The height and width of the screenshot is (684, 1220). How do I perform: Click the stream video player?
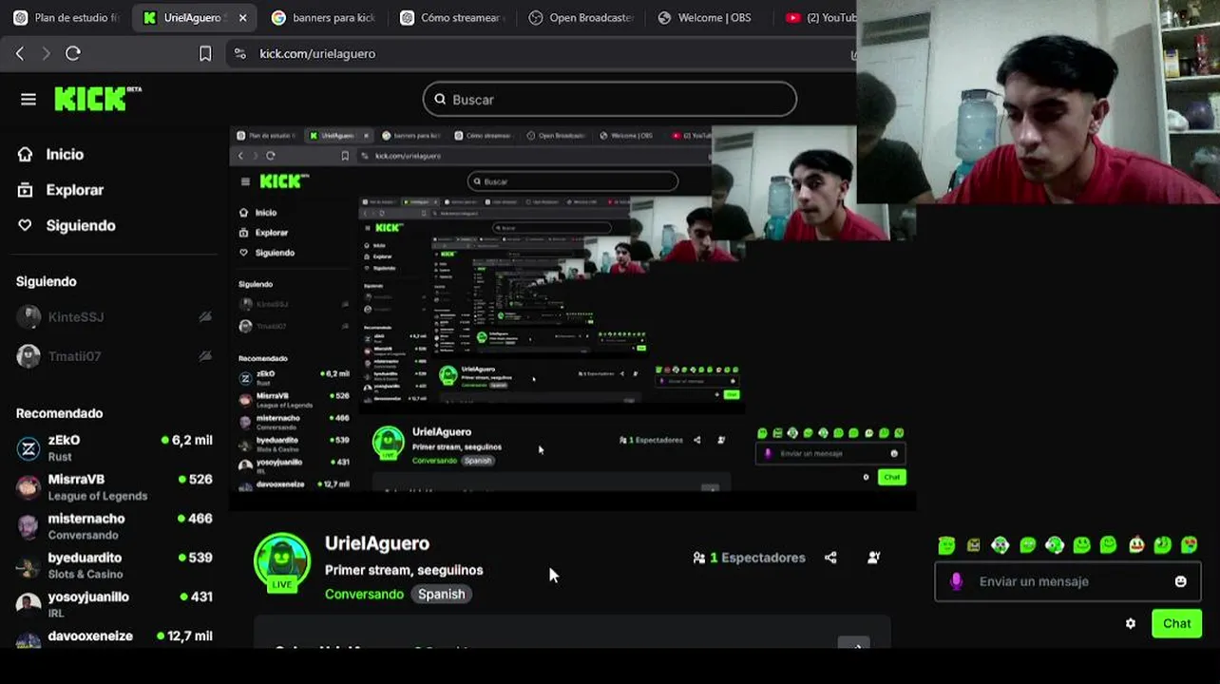click(x=573, y=317)
